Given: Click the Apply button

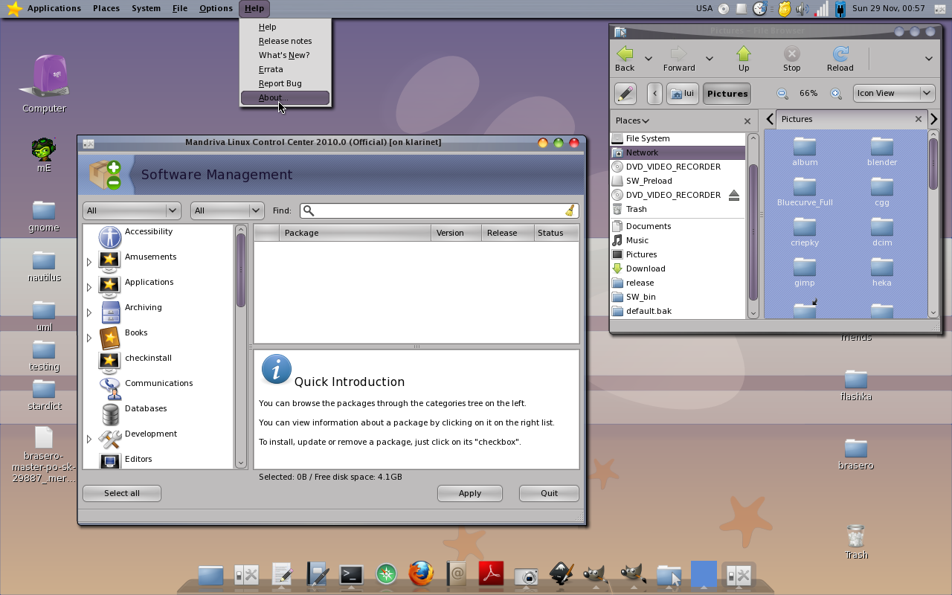Looking at the screenshot, I should pos(470,493).
